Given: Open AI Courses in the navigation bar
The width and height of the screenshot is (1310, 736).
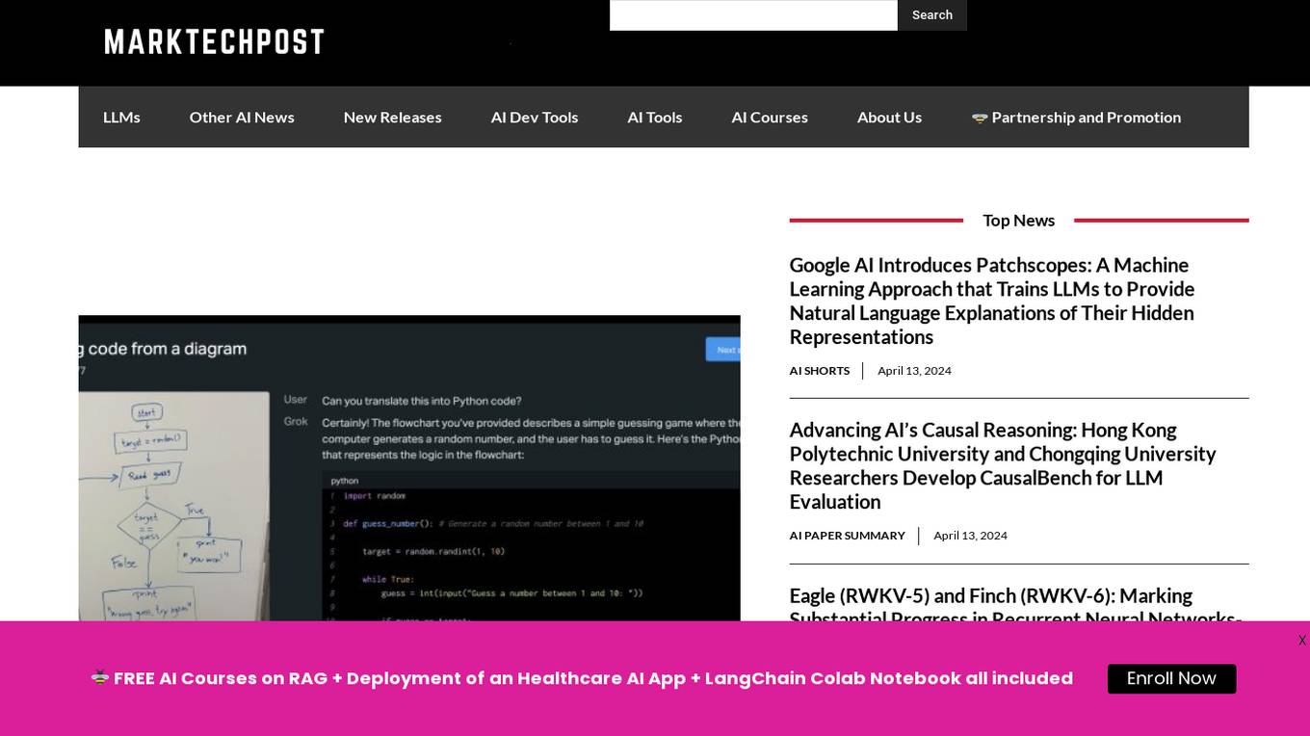Looking at the screenshot, I should 770,117.
